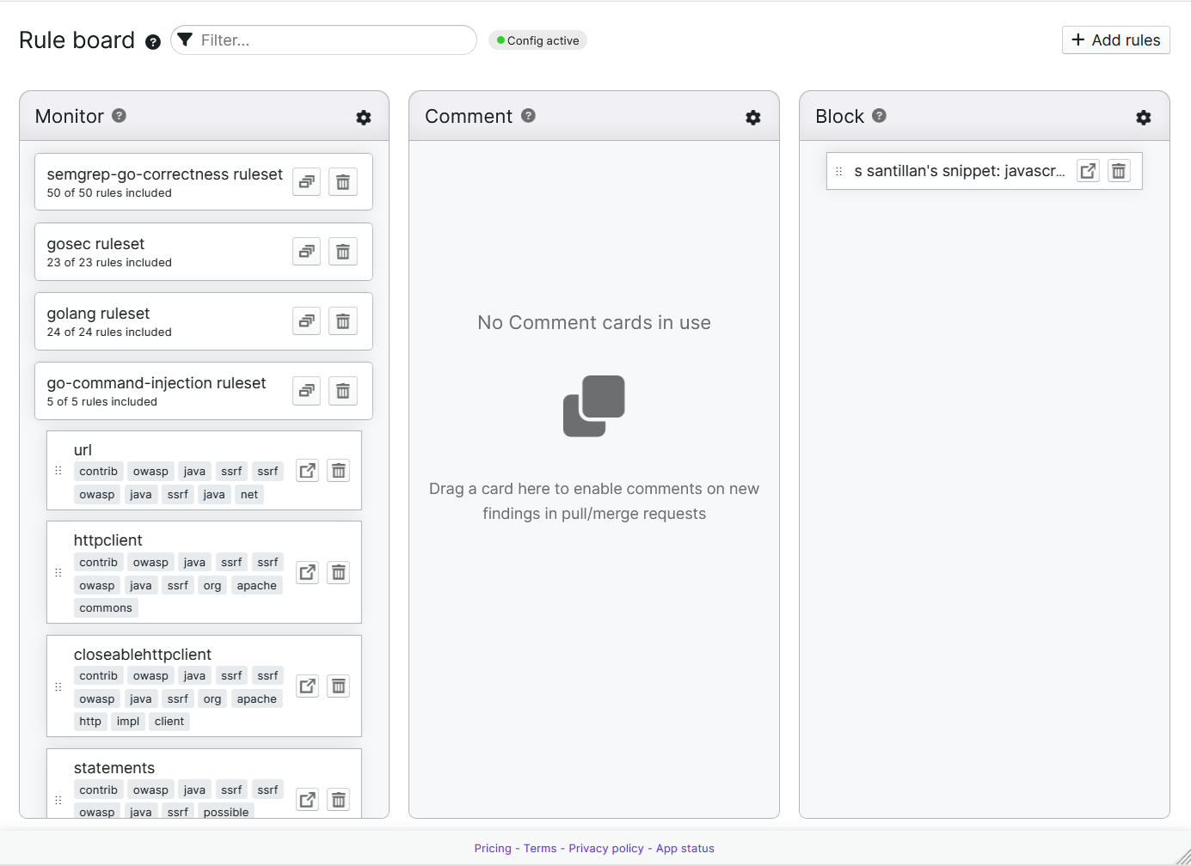Expand the semgrep-go-correctness ruleset rules

point(306,182)
